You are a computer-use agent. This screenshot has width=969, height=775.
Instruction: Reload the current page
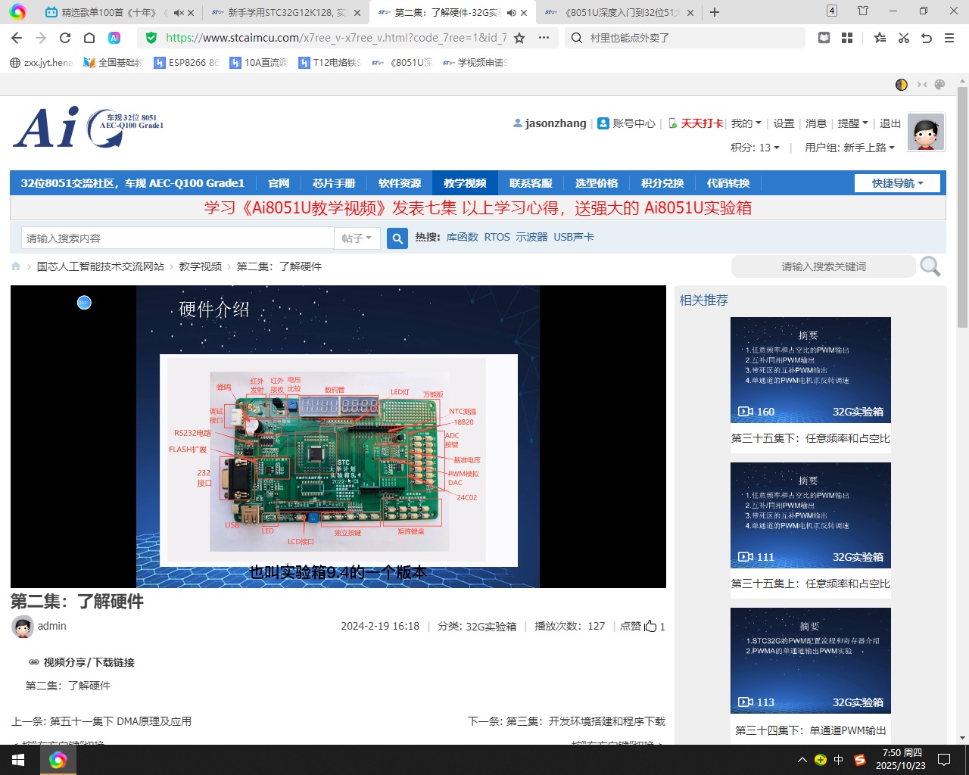pyautogui.click(x=65, y=38)
